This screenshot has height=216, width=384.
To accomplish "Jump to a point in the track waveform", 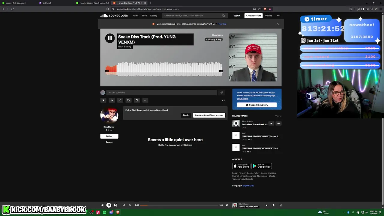I will coord(163,69).
